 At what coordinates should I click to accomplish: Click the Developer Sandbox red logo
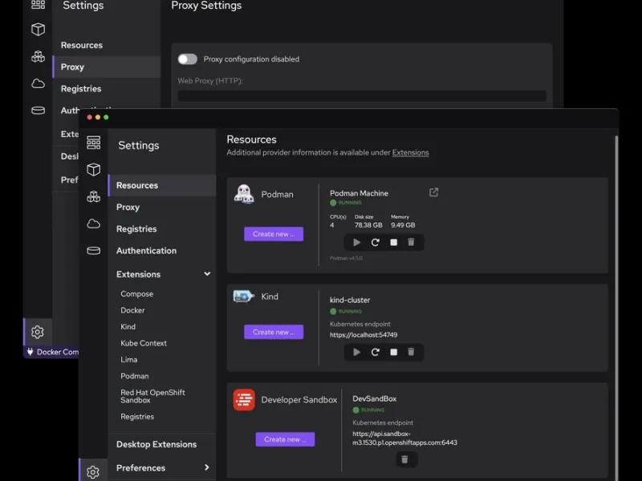pos(244,399)
